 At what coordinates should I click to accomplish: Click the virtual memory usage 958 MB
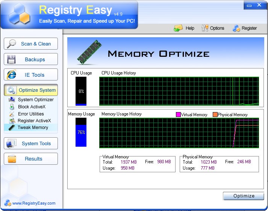(127, 168)
